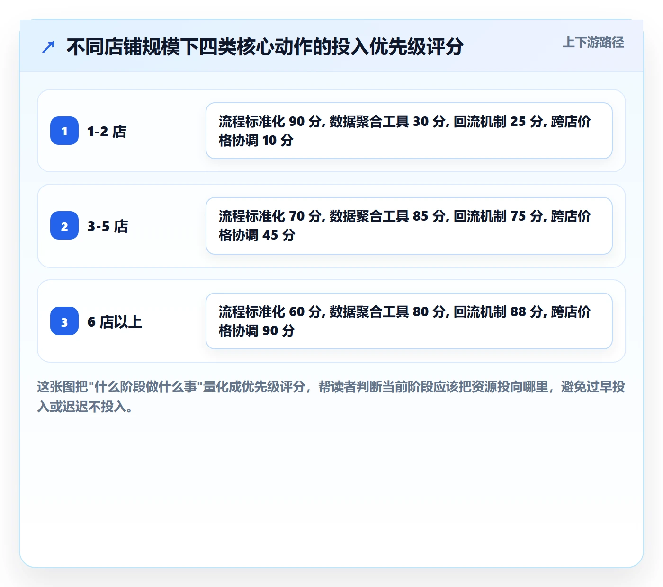
Task: Select the 6 店以上 row label
Action: coord(115,321)
